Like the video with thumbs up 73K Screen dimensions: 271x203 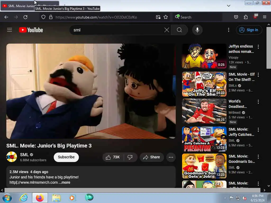tap(113, 157)
